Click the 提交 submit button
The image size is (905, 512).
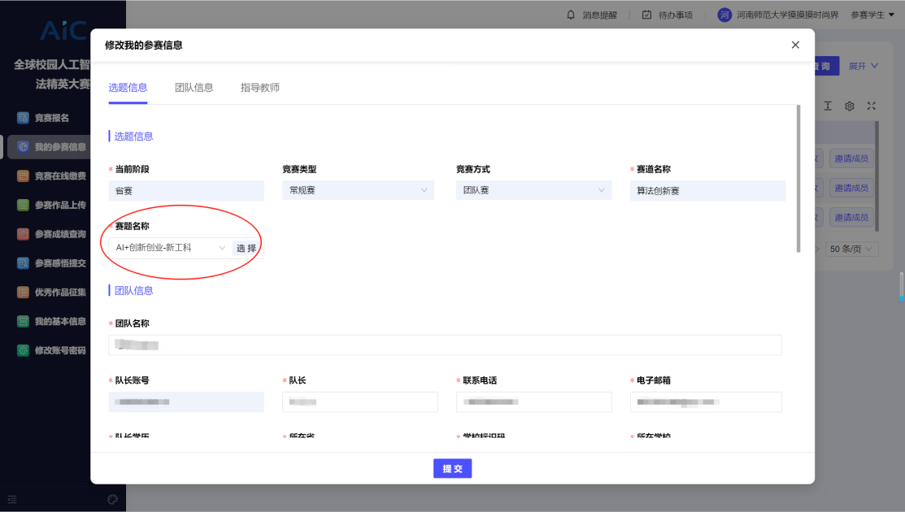pos(452,469)
